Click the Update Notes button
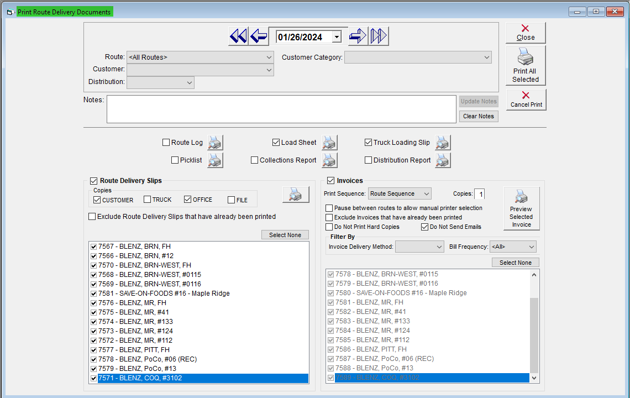Screen dimensions: 630x398 [479, 101]
